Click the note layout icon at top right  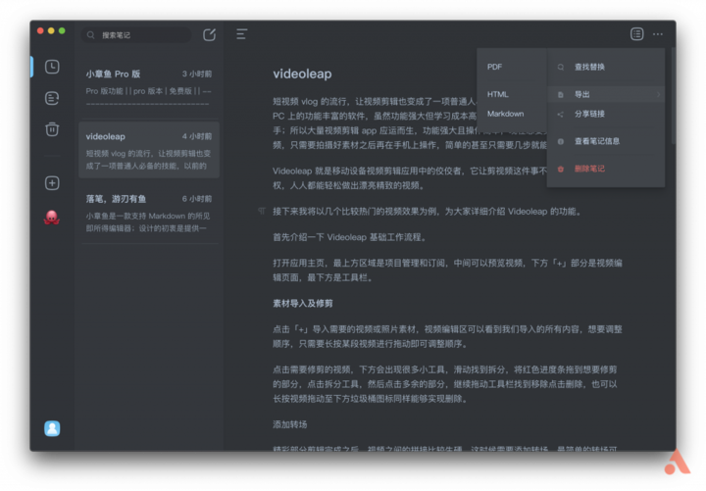636,33
